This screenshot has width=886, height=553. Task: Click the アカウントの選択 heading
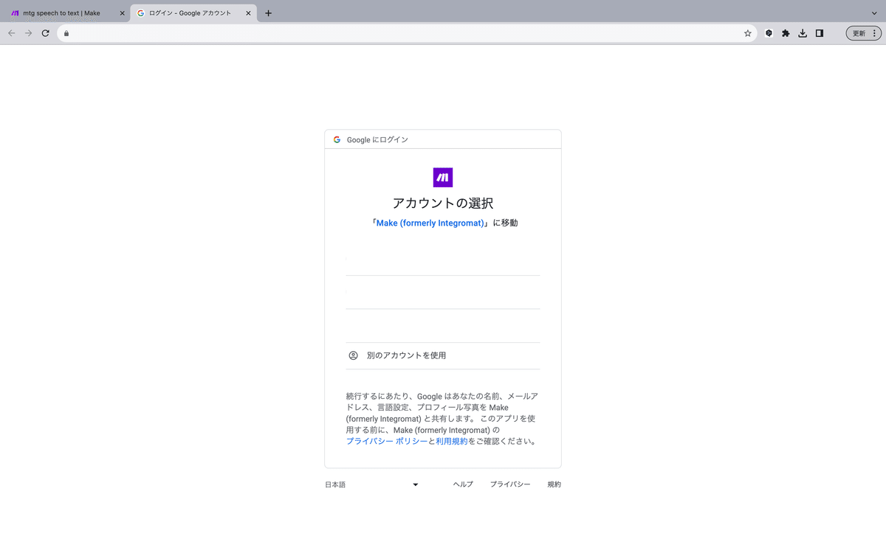click(x=443, y=203)
